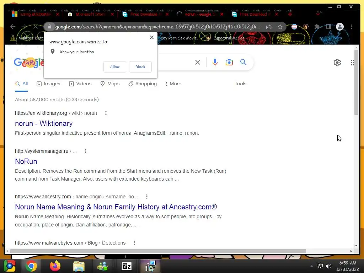Click scroll-down arrow of vertical scrollbar
This screenshot has height=273, width=364.
pos(356,246)
